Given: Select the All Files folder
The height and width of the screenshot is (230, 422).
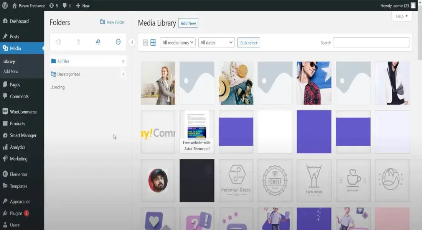Looking at the screenshot, I should (88, 61).
